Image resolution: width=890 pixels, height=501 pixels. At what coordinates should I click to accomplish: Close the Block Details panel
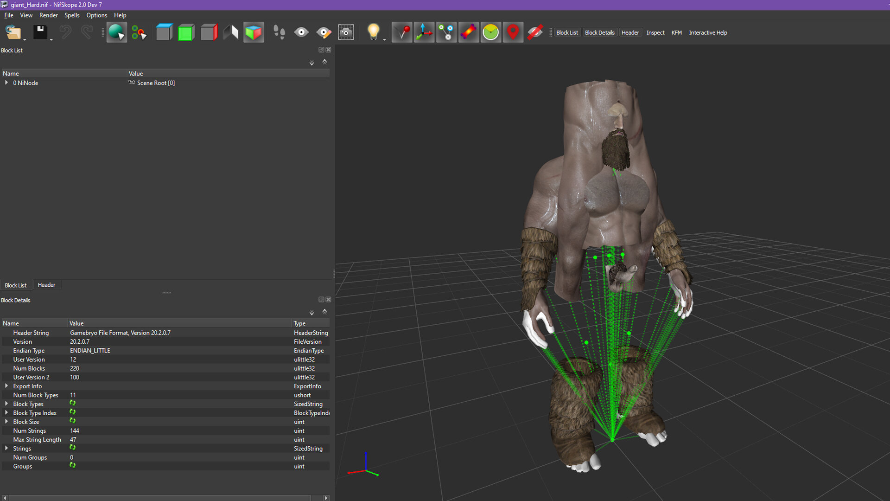coord(328,300)
